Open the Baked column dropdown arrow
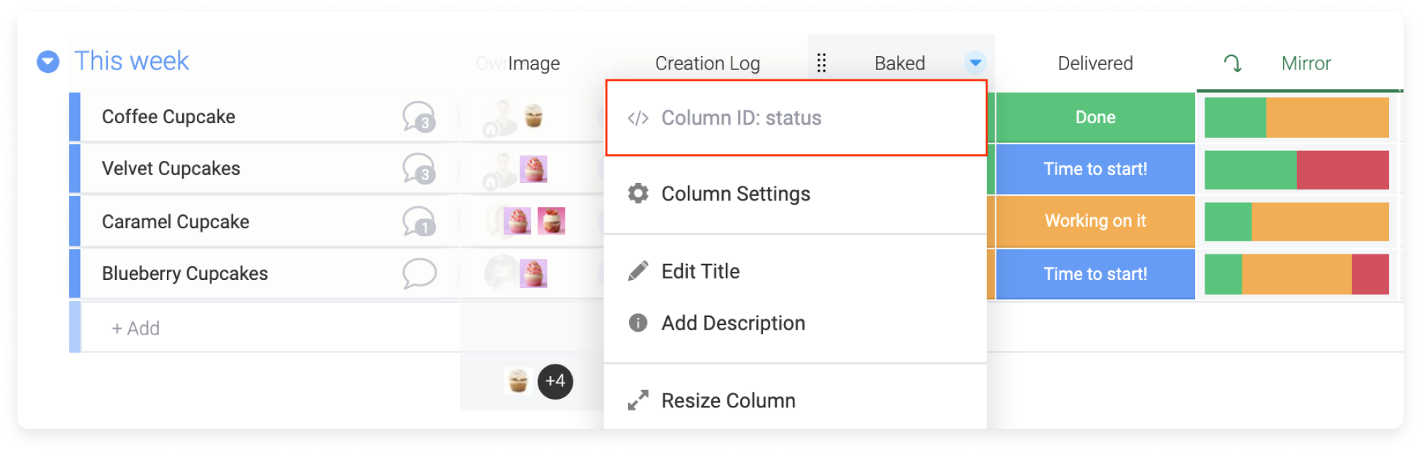1421x452 pixels. [975, 63]
